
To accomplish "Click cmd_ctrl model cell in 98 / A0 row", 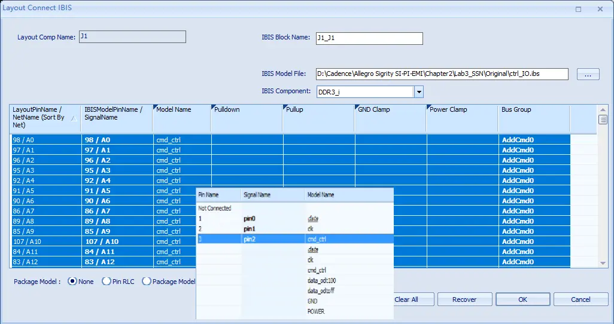I will click(x=182, y=140).
